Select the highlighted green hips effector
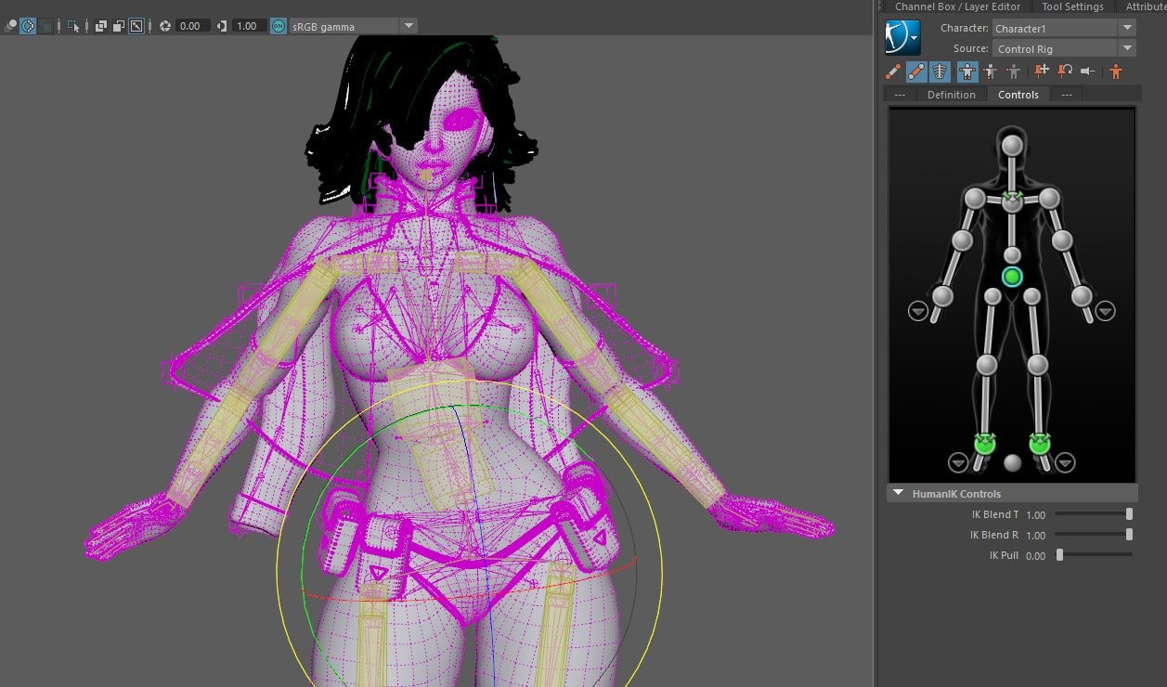The width and height of the screenshot is (1167, 687). pyautogui.click(x=1012, y=277)
